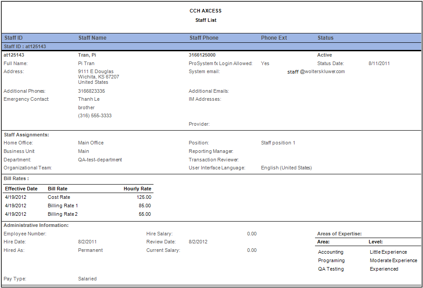Viewport: 423px width, 288px height.
Task: Click the Staff Name column header
Action: pos(92,38)
